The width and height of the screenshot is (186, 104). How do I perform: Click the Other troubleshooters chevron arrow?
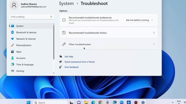(154, 44)
